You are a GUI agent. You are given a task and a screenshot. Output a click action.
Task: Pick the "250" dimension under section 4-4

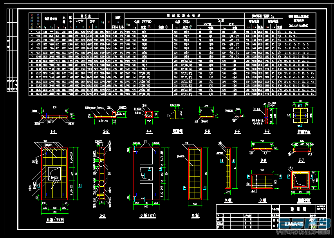pos(149,121)
